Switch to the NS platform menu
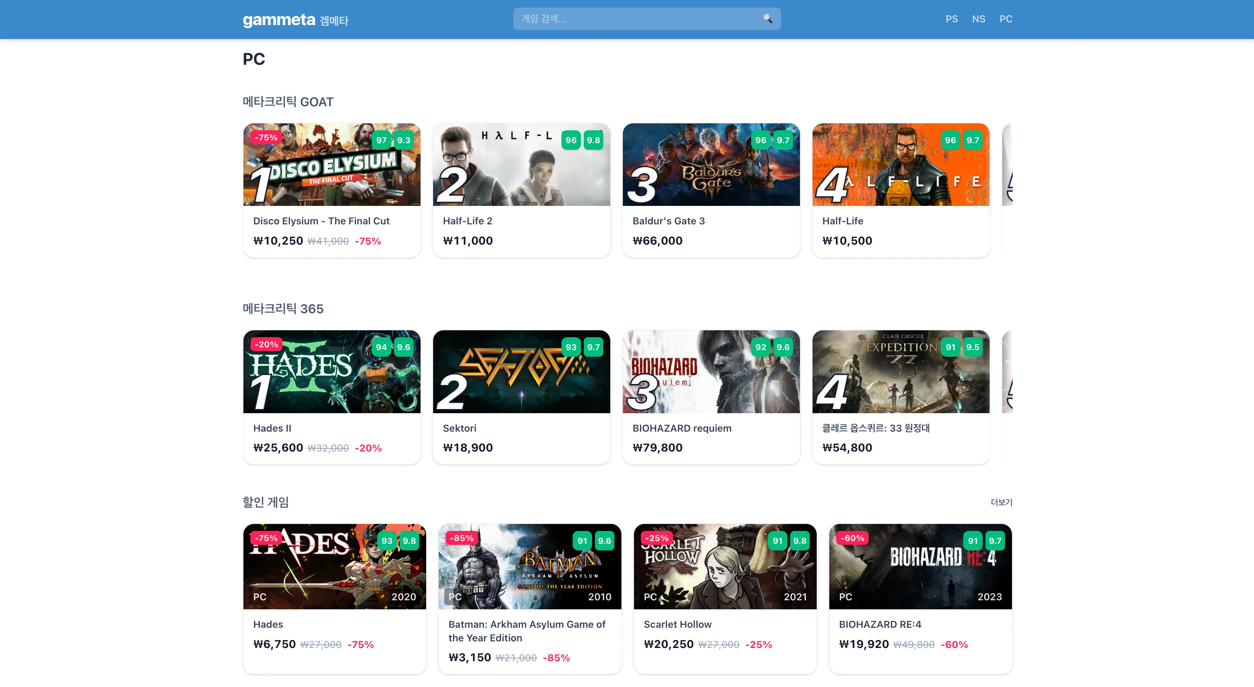1254x687 pixels. (x=979, y=19)
